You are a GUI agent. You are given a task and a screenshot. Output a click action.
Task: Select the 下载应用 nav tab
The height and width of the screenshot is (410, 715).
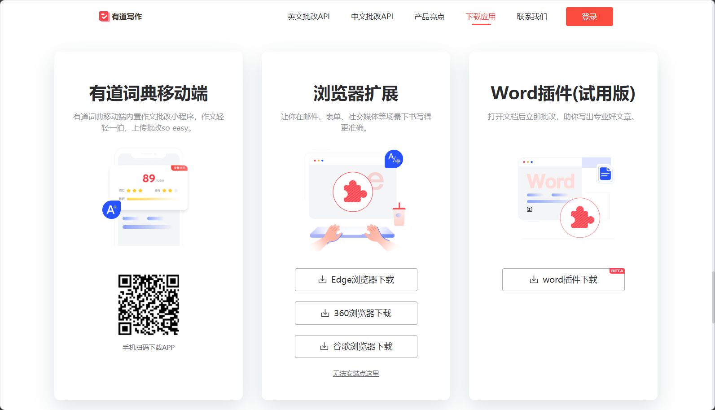click(x=481, y=17)
